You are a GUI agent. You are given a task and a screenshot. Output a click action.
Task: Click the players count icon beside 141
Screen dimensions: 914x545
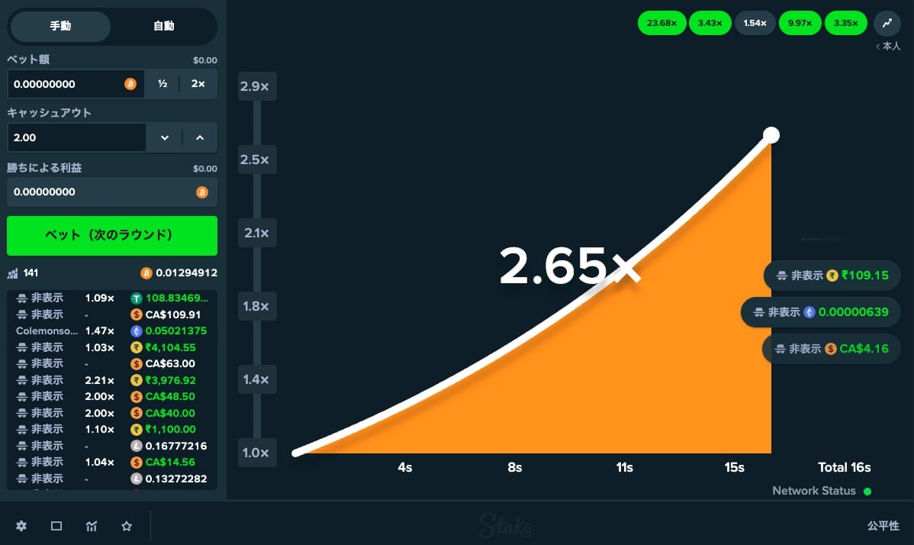click(12, 272)
